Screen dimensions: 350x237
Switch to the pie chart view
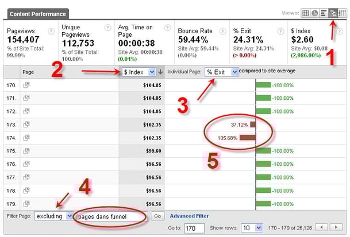point(314,13)
